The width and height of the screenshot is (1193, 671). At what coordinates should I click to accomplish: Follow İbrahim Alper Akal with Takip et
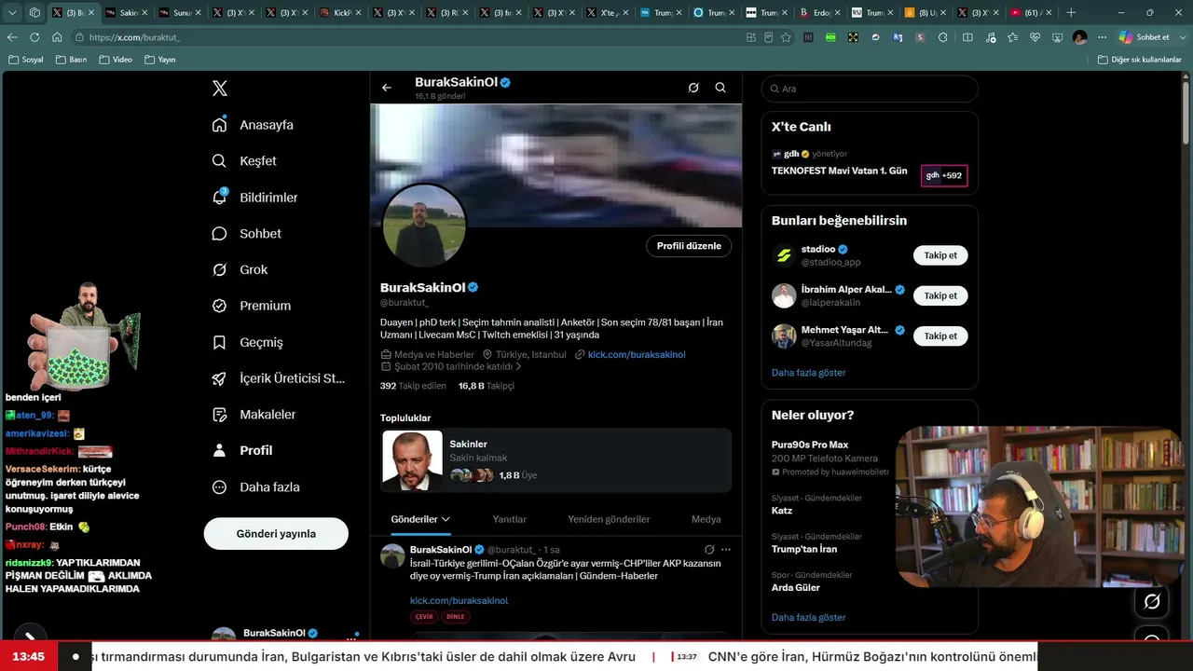tap(940, 295)
